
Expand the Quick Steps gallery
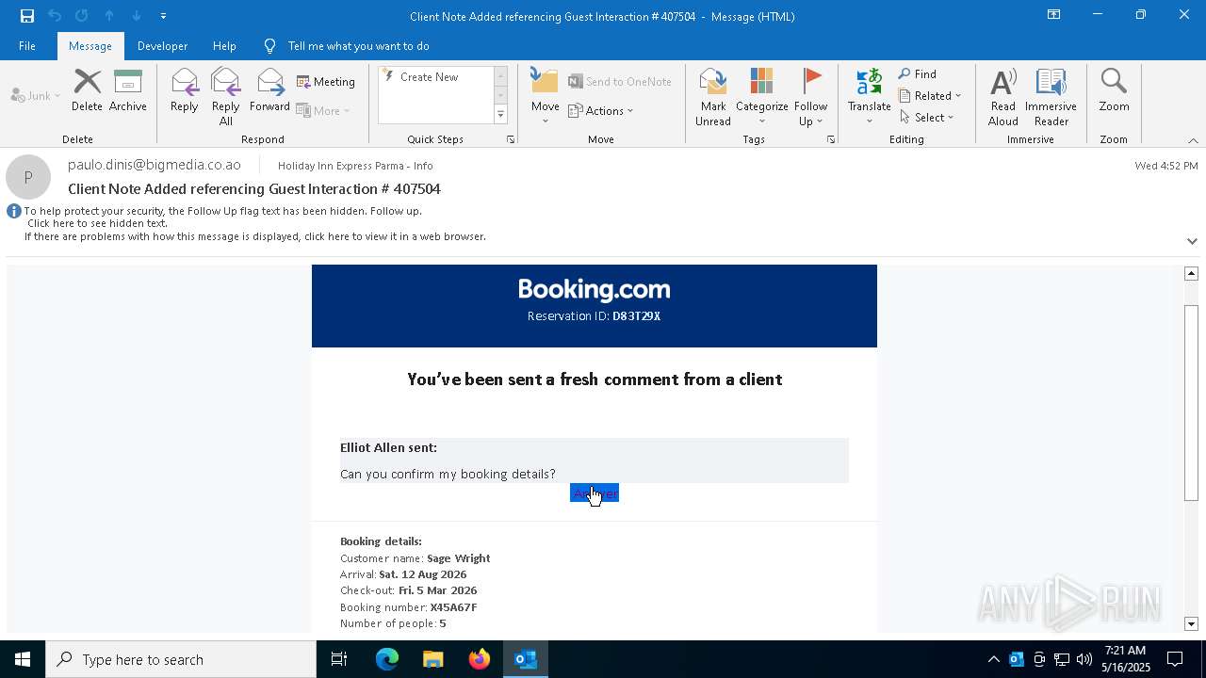point(500,115)
